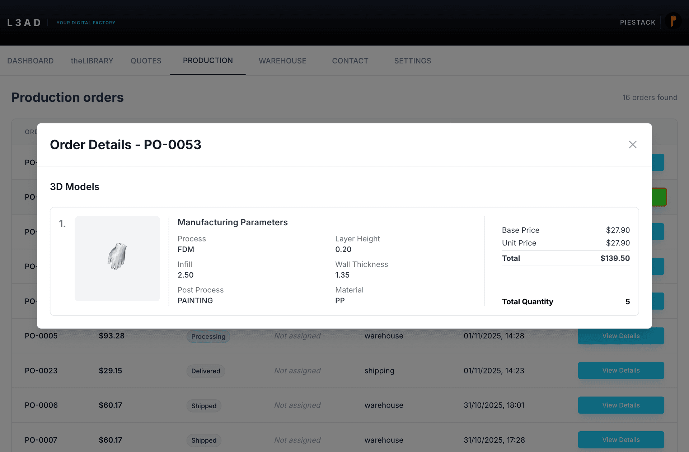The height and width of the screenshot is (452, 689).
Task: Open the Settings tab
Action: click(412, 61)
